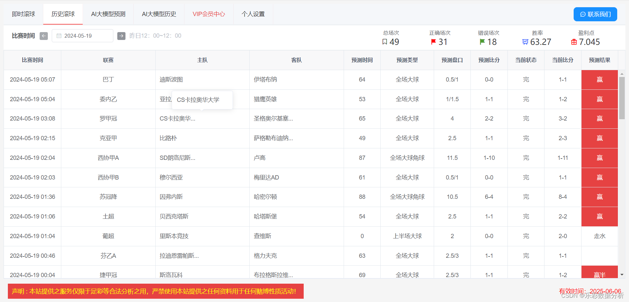The height and width of the screenshot is (302, 629).
Task: Select the VIP会员中心 menu item
Action: 209,14
